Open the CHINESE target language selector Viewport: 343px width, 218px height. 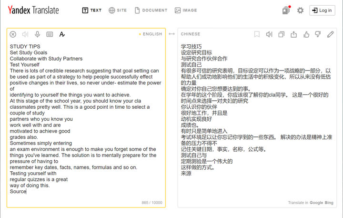[x=191, y=34]
